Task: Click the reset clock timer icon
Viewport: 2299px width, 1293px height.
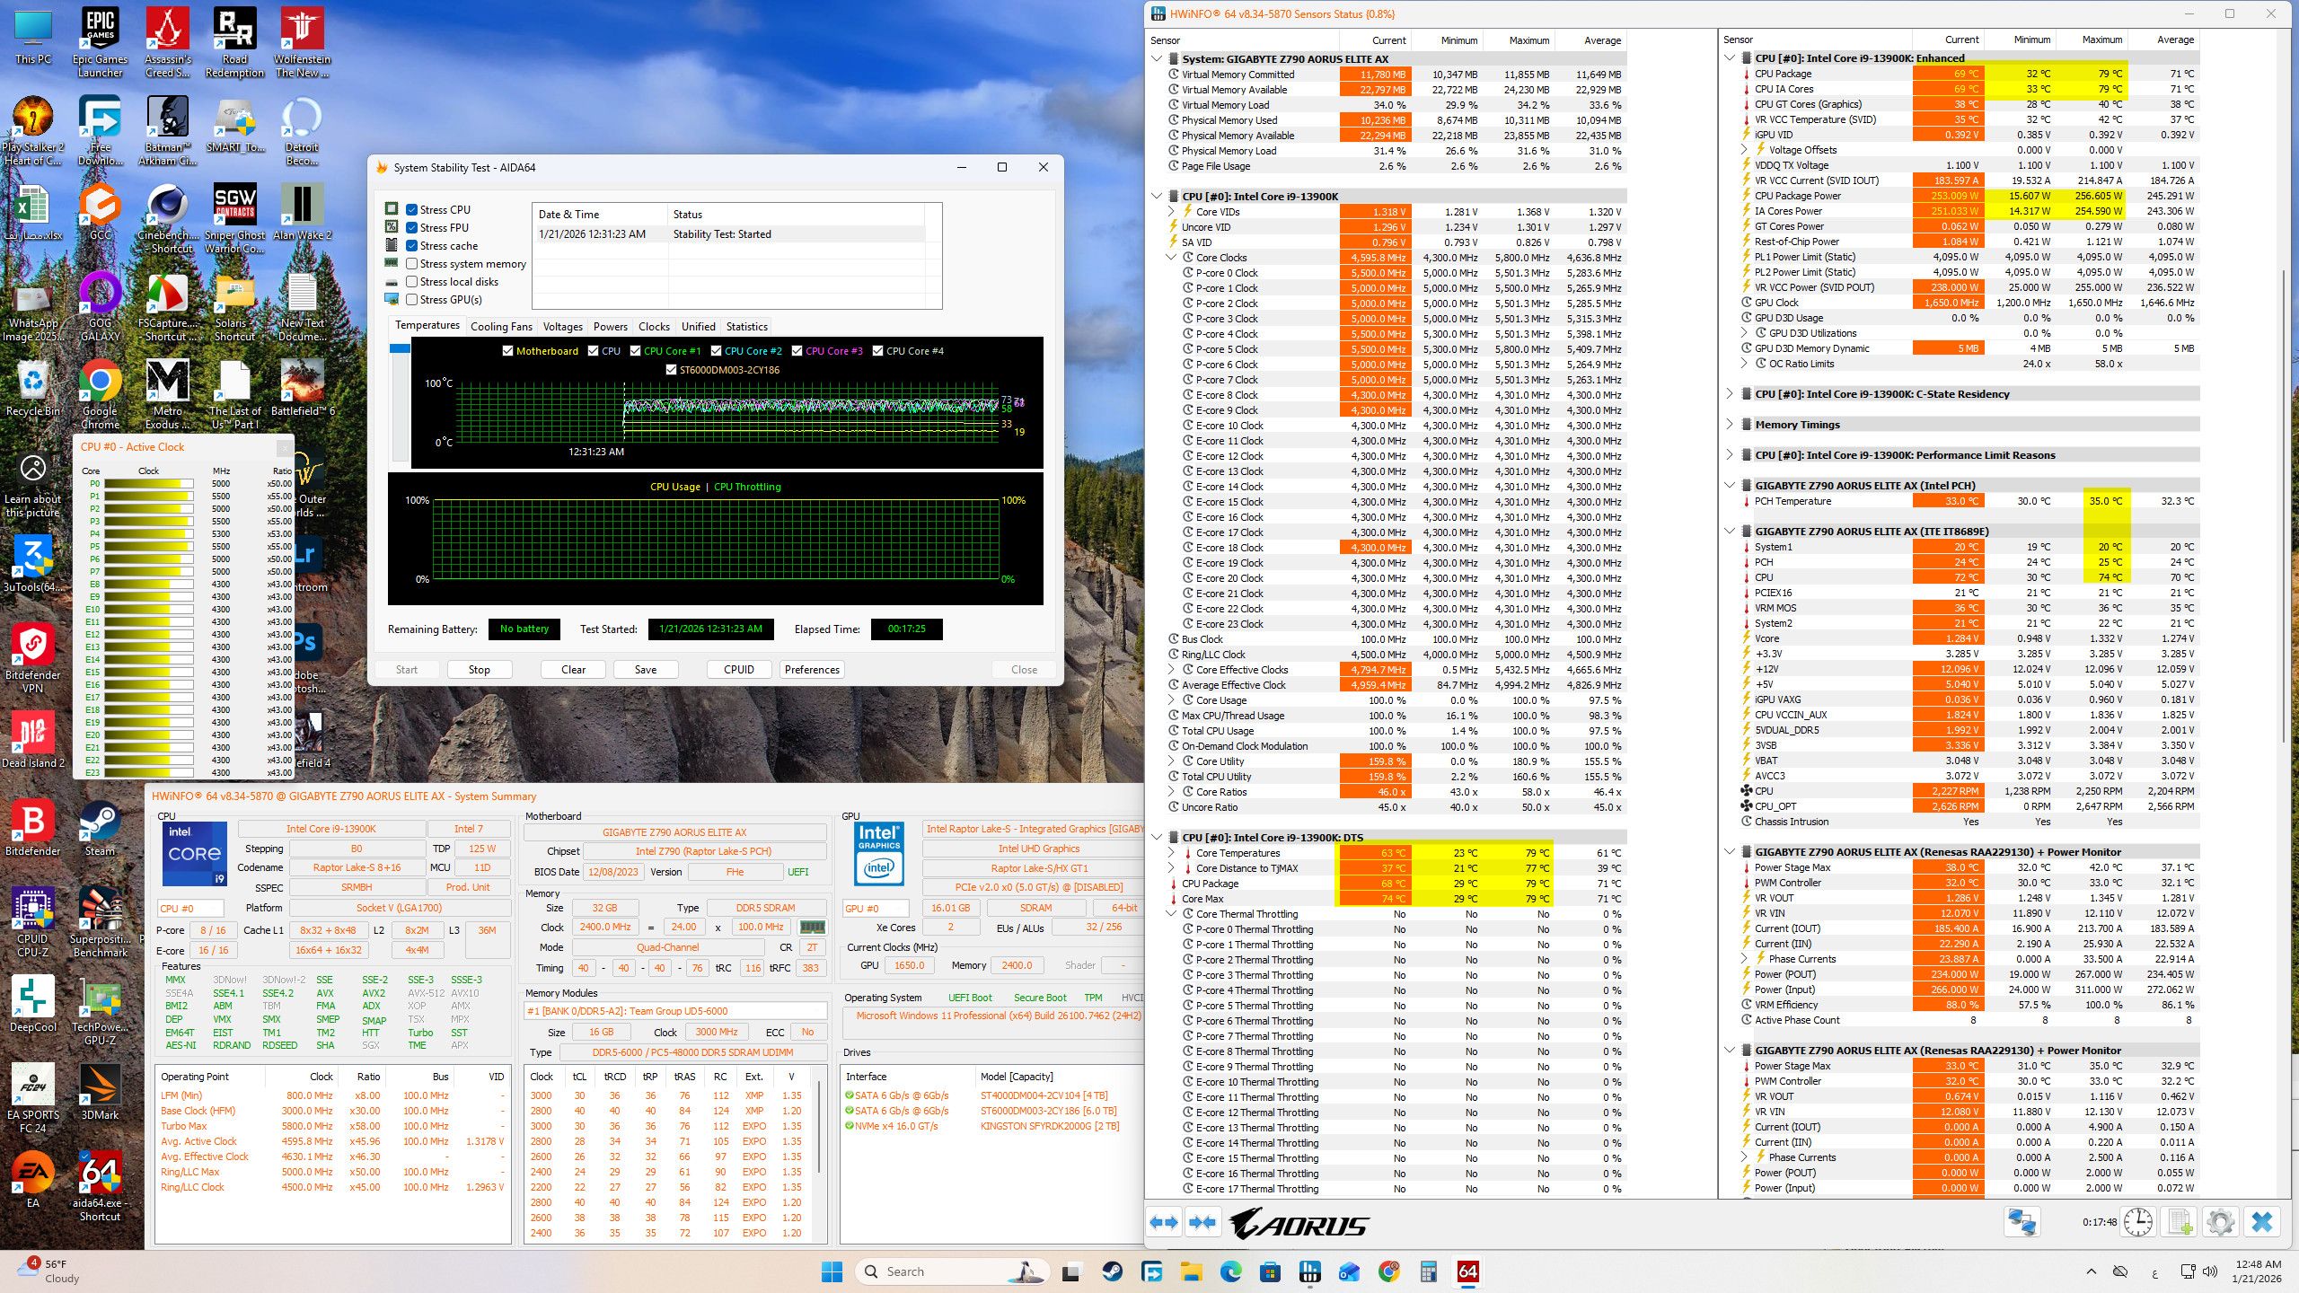Action: 2138,1222
